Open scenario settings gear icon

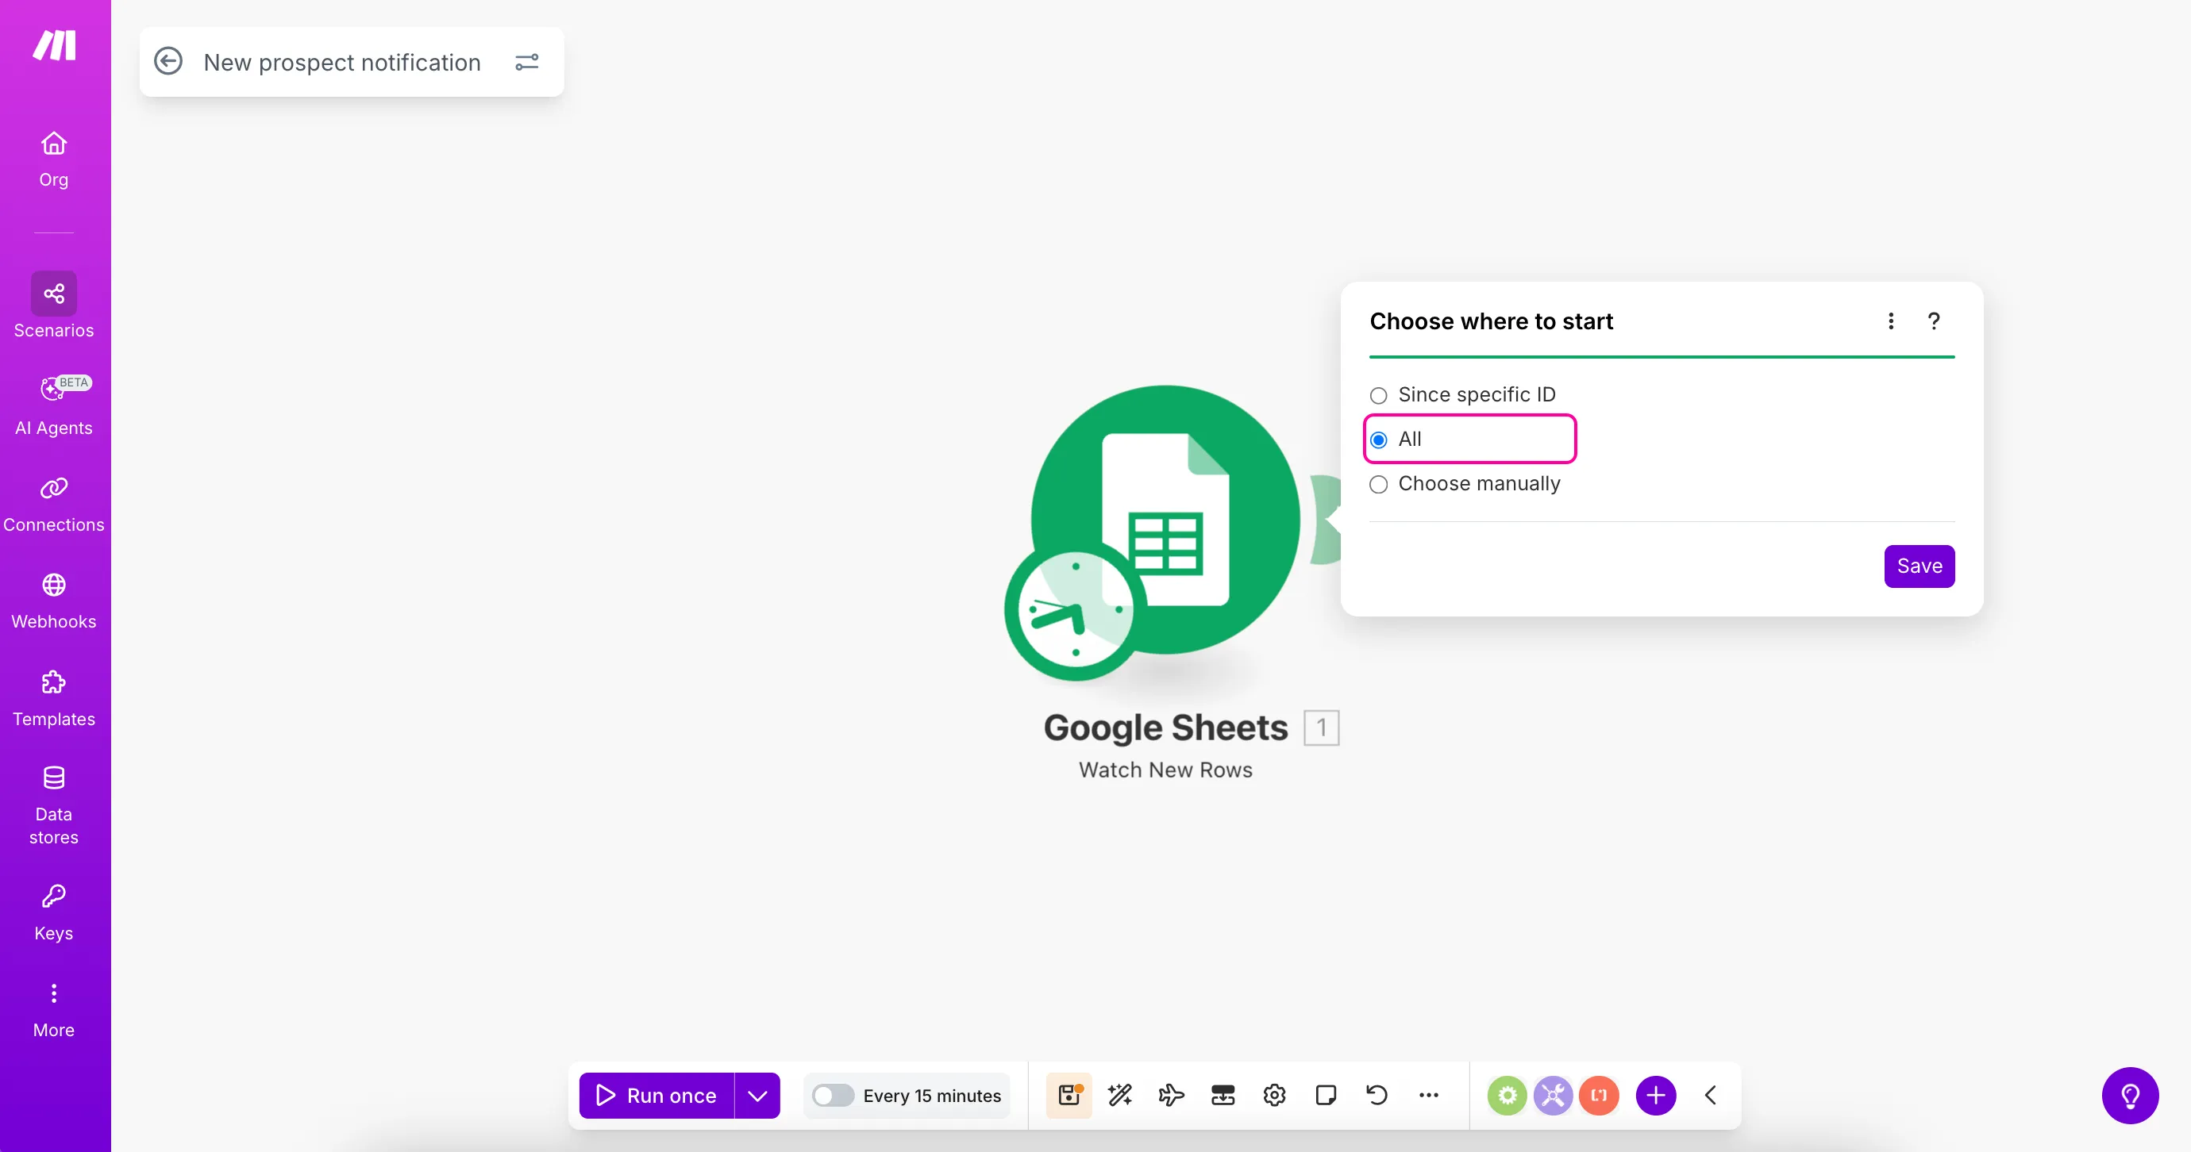coord(1274,1096)
